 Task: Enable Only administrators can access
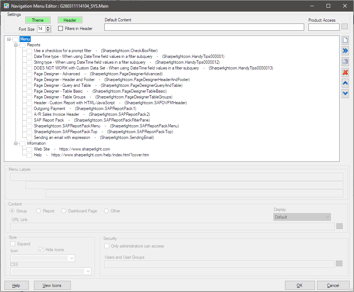point(107,246)
